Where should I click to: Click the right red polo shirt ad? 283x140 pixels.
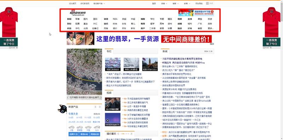click(x=271, y=27)
